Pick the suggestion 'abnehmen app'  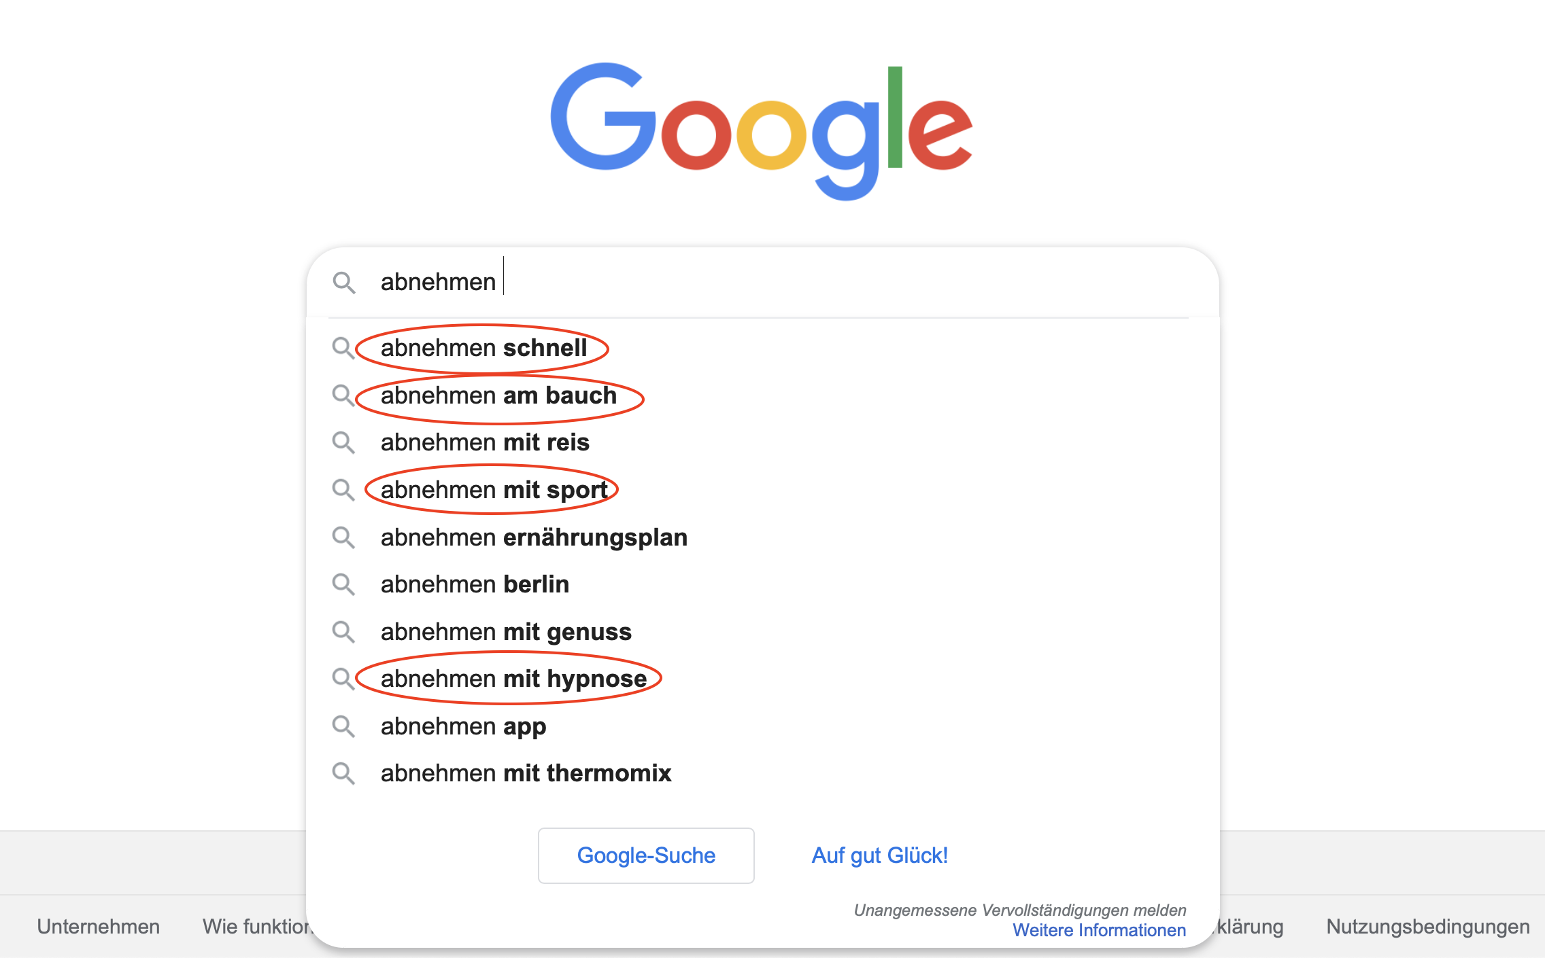pyautogui.click(x=462, y=726)
